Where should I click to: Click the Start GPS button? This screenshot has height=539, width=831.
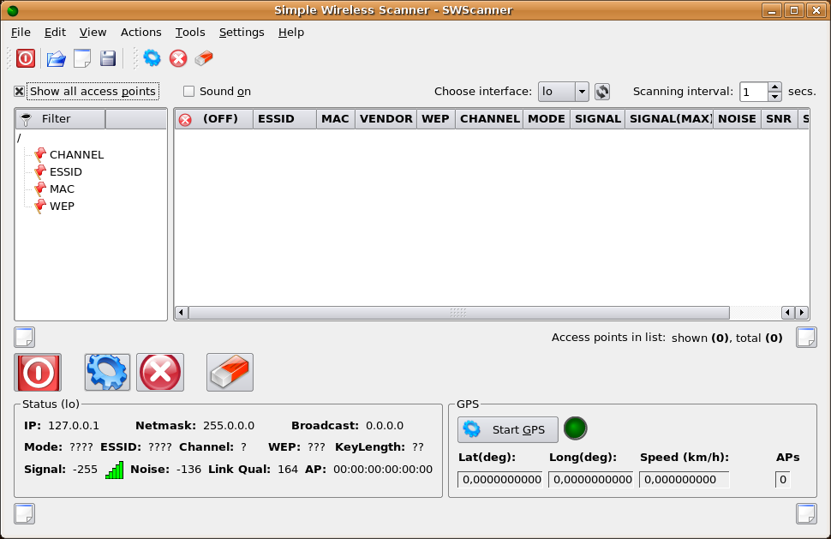pyautogui.click(x=508, y=429)
